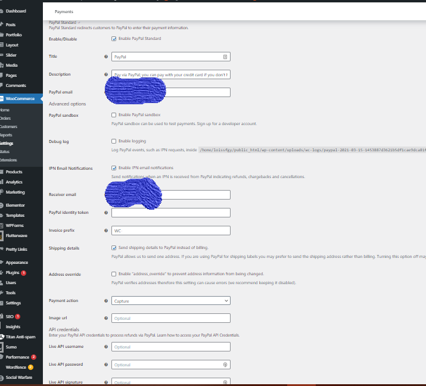
Task: Open Slider in the sidebar
Action: coord(11,55)
